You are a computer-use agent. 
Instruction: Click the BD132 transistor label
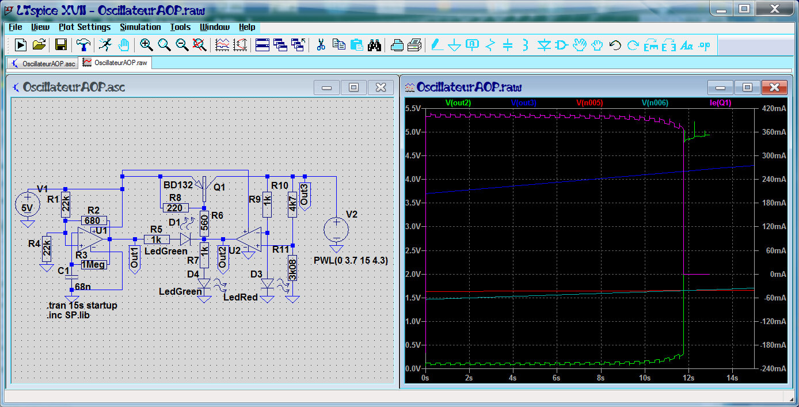pyautogui.click(x=178, y=185)
